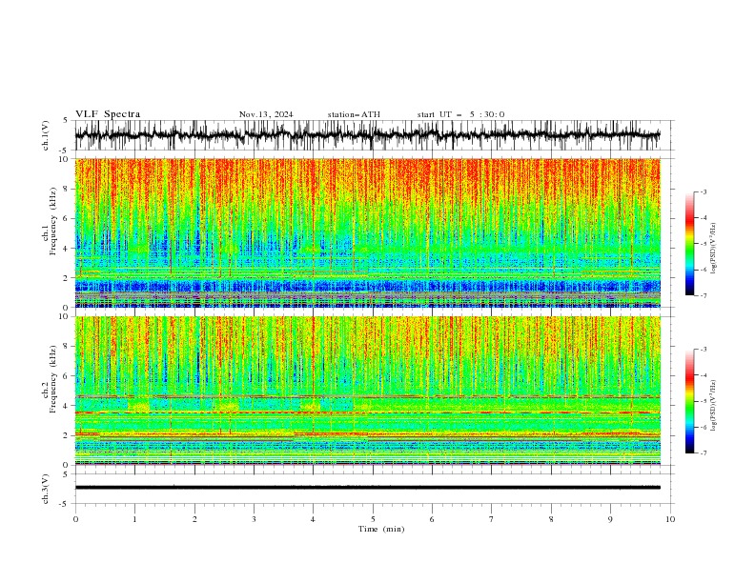
Task: Click the "10" kHz tick of ch.1 spectrogram
Action: 64,159
